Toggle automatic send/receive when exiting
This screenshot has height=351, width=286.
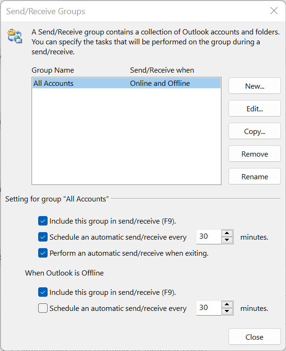(43, 253)
